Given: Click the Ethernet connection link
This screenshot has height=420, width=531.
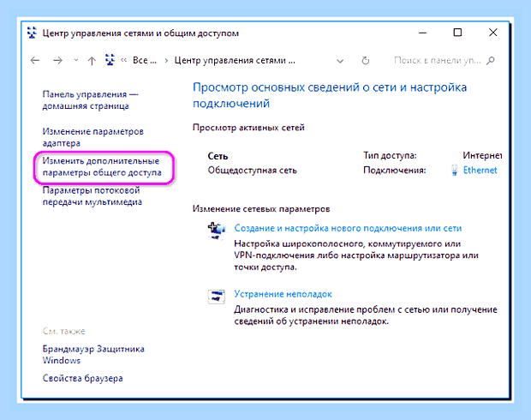Looking at the screenshot, I should (x=480, y=171).
